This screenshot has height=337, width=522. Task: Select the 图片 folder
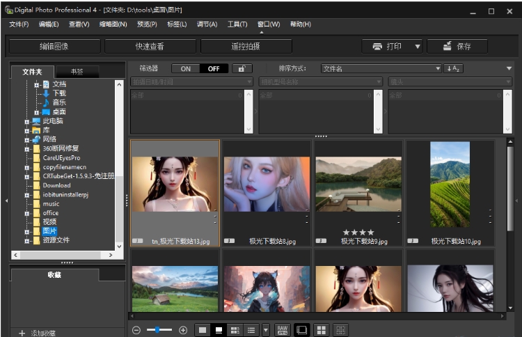(x=49, y=231)
